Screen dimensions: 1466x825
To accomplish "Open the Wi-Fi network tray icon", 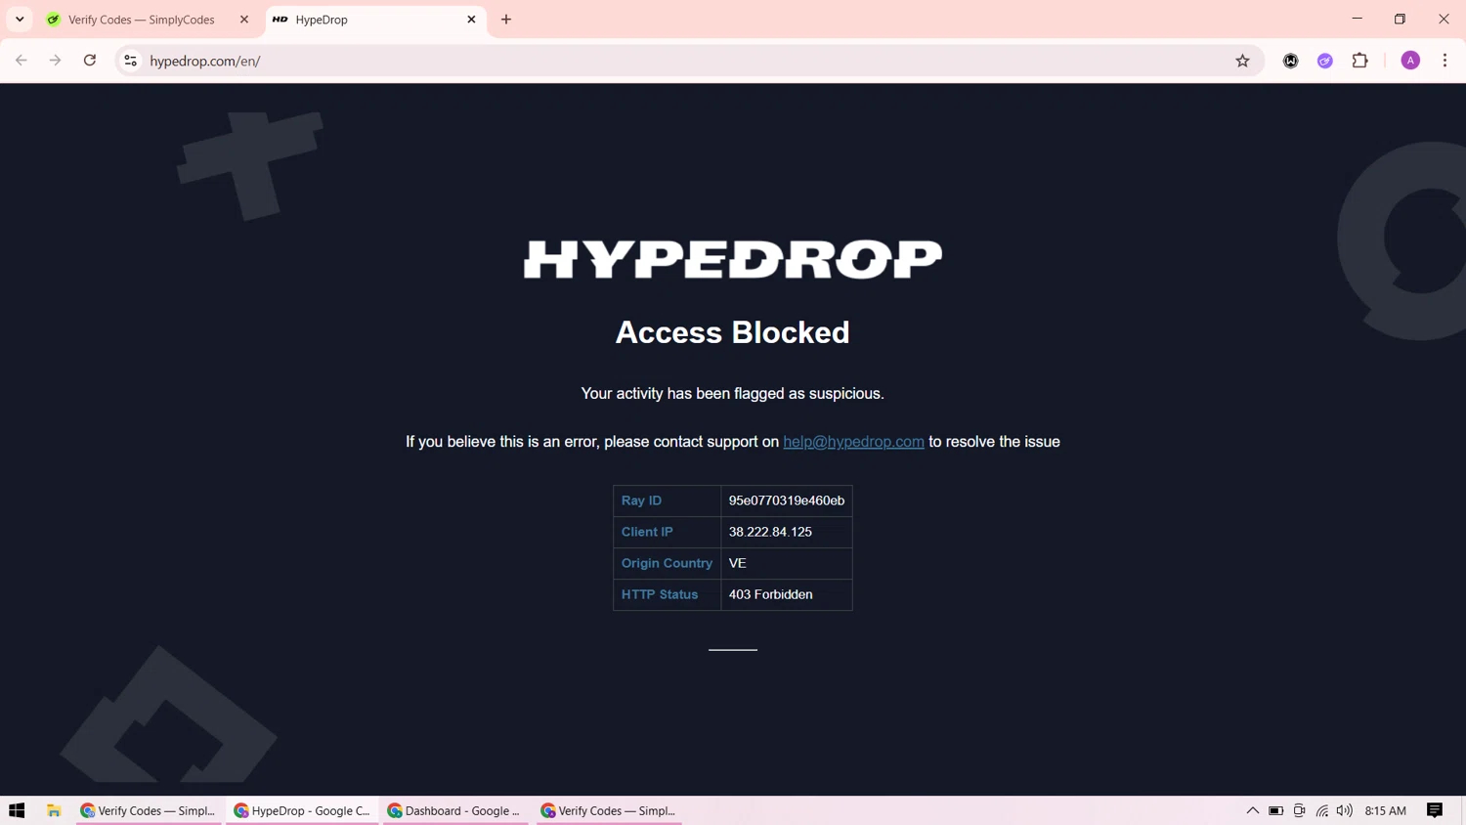I will tap(1322, 810).
